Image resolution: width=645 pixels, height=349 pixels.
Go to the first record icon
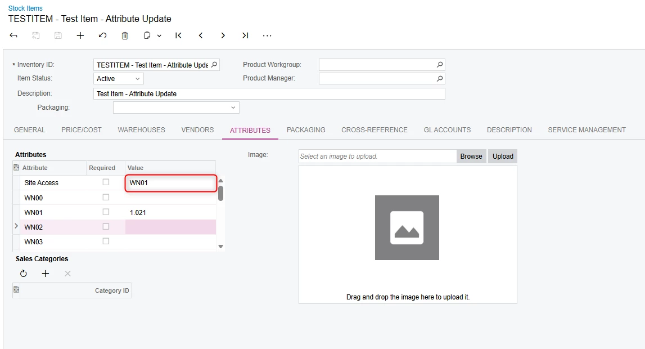[x=178, y=35]
